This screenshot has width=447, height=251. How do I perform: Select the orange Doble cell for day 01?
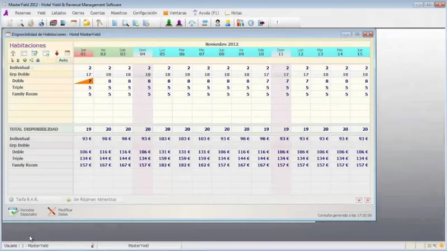83,81
